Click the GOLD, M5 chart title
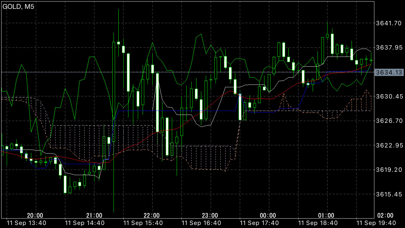The height and width of the screenshot is (228, 405). tap(19, 7)
